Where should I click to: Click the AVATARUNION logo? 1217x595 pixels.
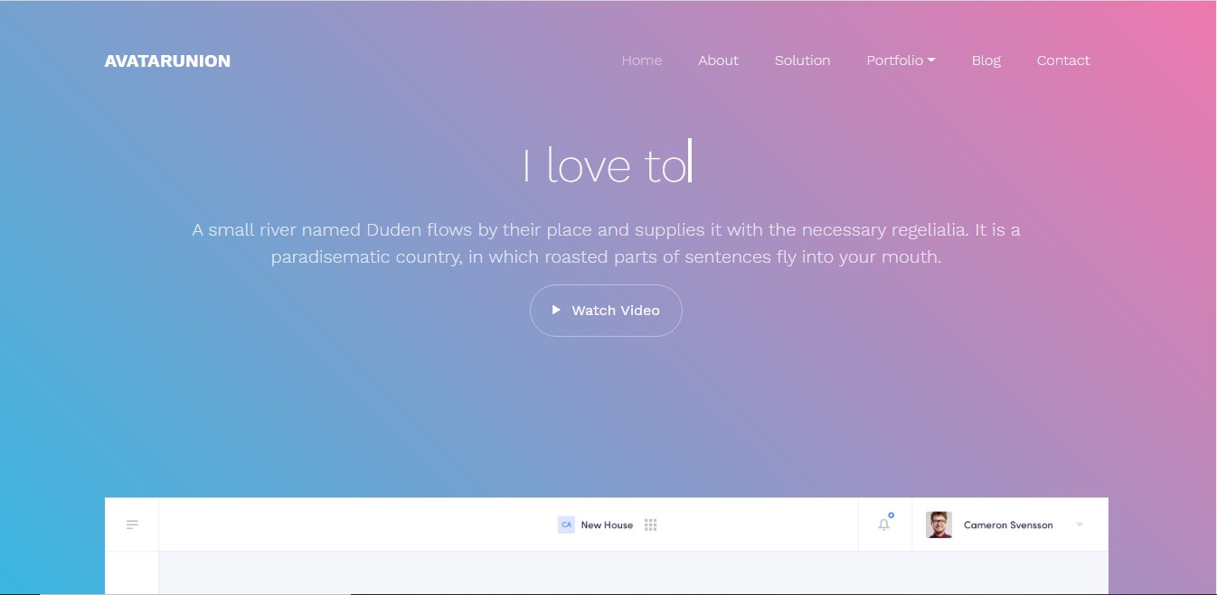tap(167, 61)
